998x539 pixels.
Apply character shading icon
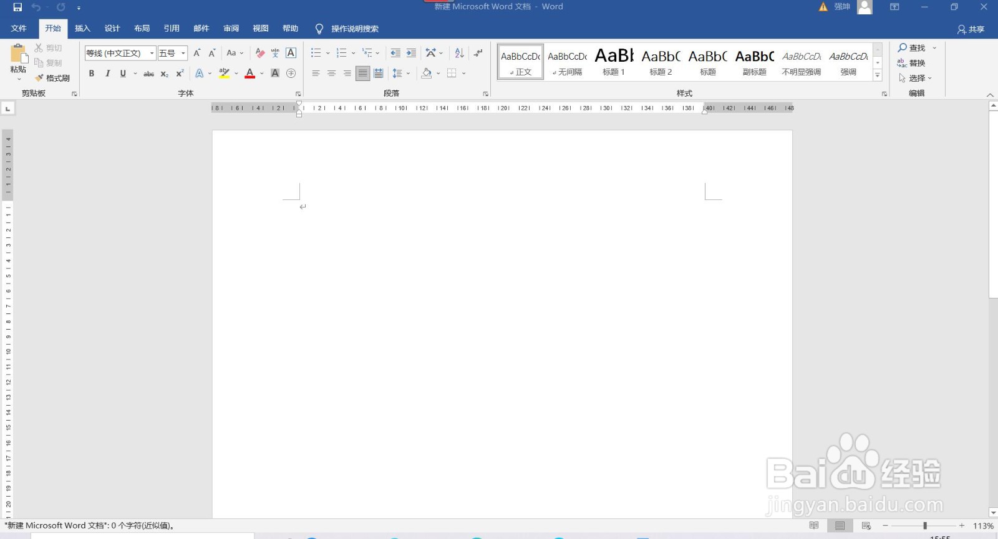(275, 74)
